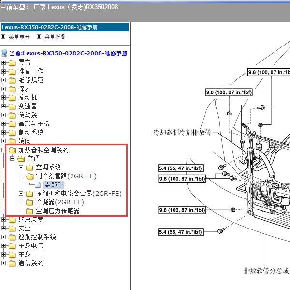The width and height of the screenshot is (290, 290).
Task: Expand the 变速器 folder node
Action: point(3,106)
